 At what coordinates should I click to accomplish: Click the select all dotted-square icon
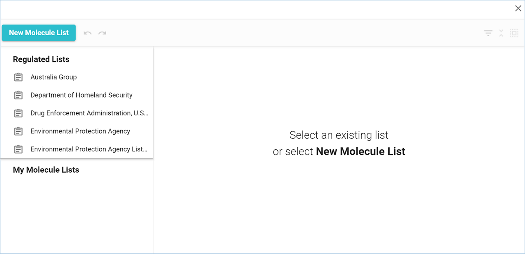(x=514, y=33)
